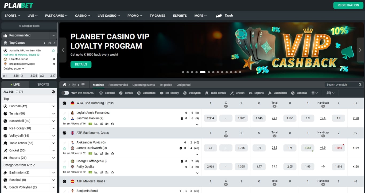Switch to the Upcoming events tab

143,85
